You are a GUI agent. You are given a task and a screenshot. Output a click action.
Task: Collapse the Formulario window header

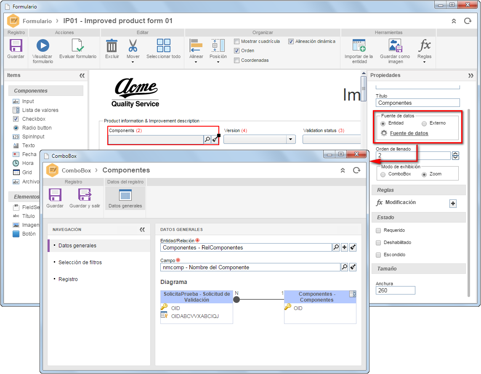[x=454, y=21]
